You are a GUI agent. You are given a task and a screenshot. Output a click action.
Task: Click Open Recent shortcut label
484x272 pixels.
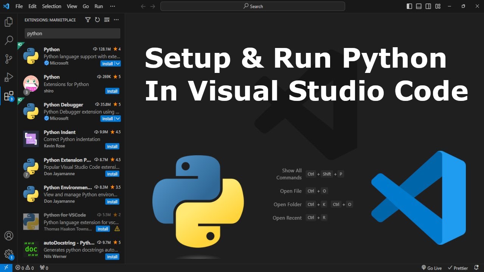287,218
